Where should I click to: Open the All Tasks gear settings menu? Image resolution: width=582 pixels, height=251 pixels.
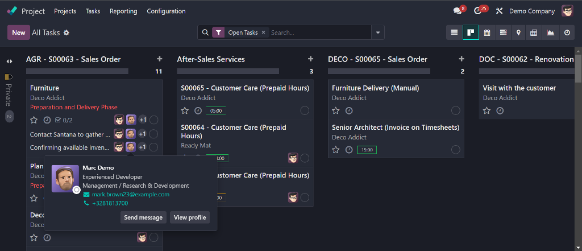coord(66,32)
